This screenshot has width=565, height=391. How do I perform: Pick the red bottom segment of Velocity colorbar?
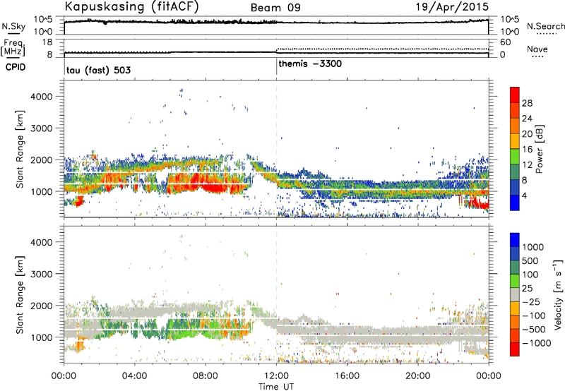[x=515, y=349]
